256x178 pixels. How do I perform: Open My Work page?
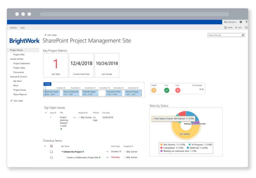(17, 81)
